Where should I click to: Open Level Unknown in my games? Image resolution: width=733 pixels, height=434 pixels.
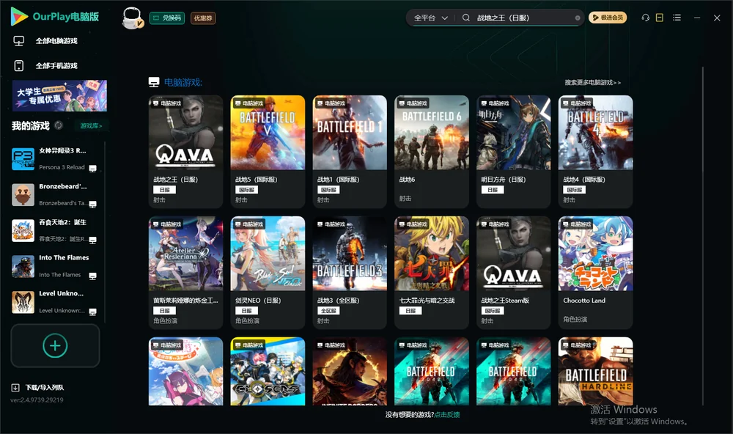55,302
